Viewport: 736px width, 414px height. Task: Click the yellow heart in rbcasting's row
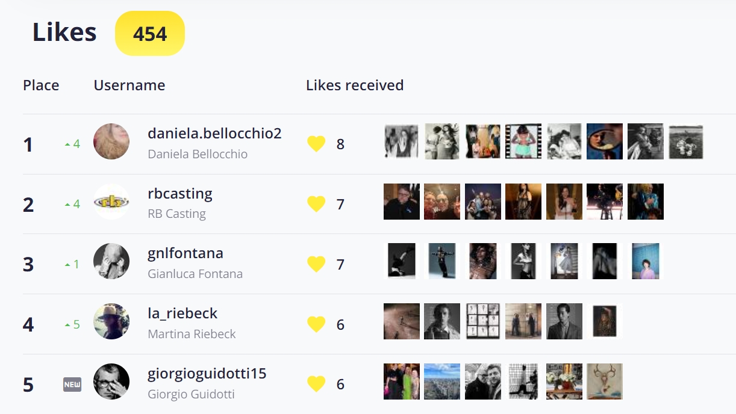coord(316,204)
